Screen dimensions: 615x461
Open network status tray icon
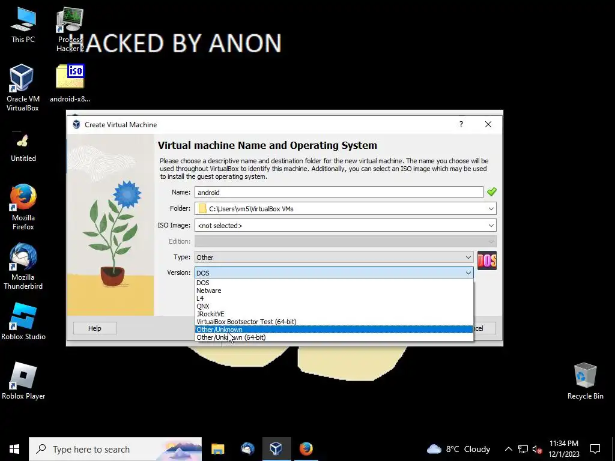pyautogui.click(x=523, y=449)
